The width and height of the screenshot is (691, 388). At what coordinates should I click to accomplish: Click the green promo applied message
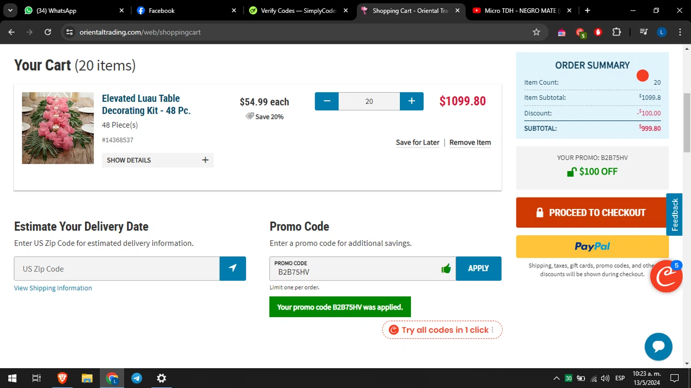340,307
